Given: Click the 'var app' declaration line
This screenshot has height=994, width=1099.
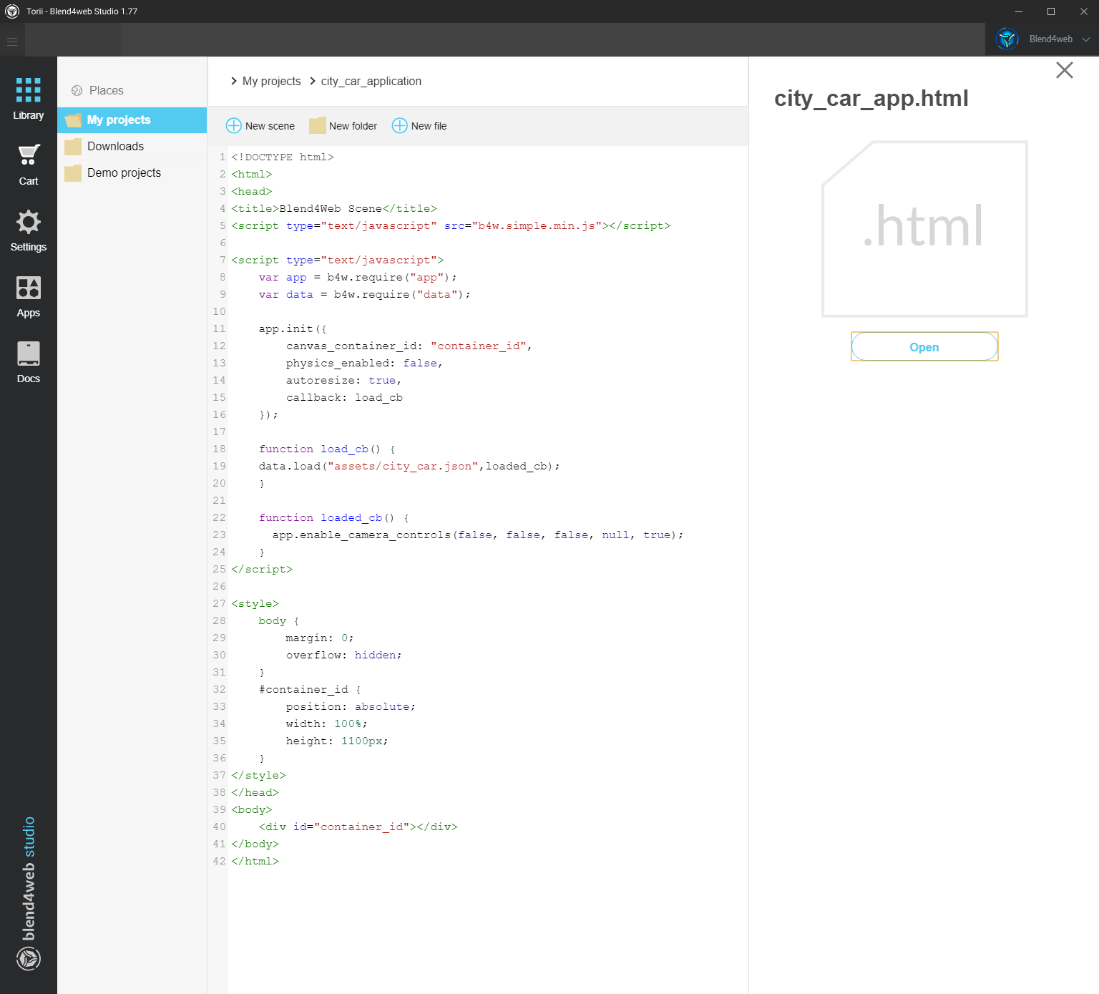Looking at the screenshot, I should pos(358,278).
